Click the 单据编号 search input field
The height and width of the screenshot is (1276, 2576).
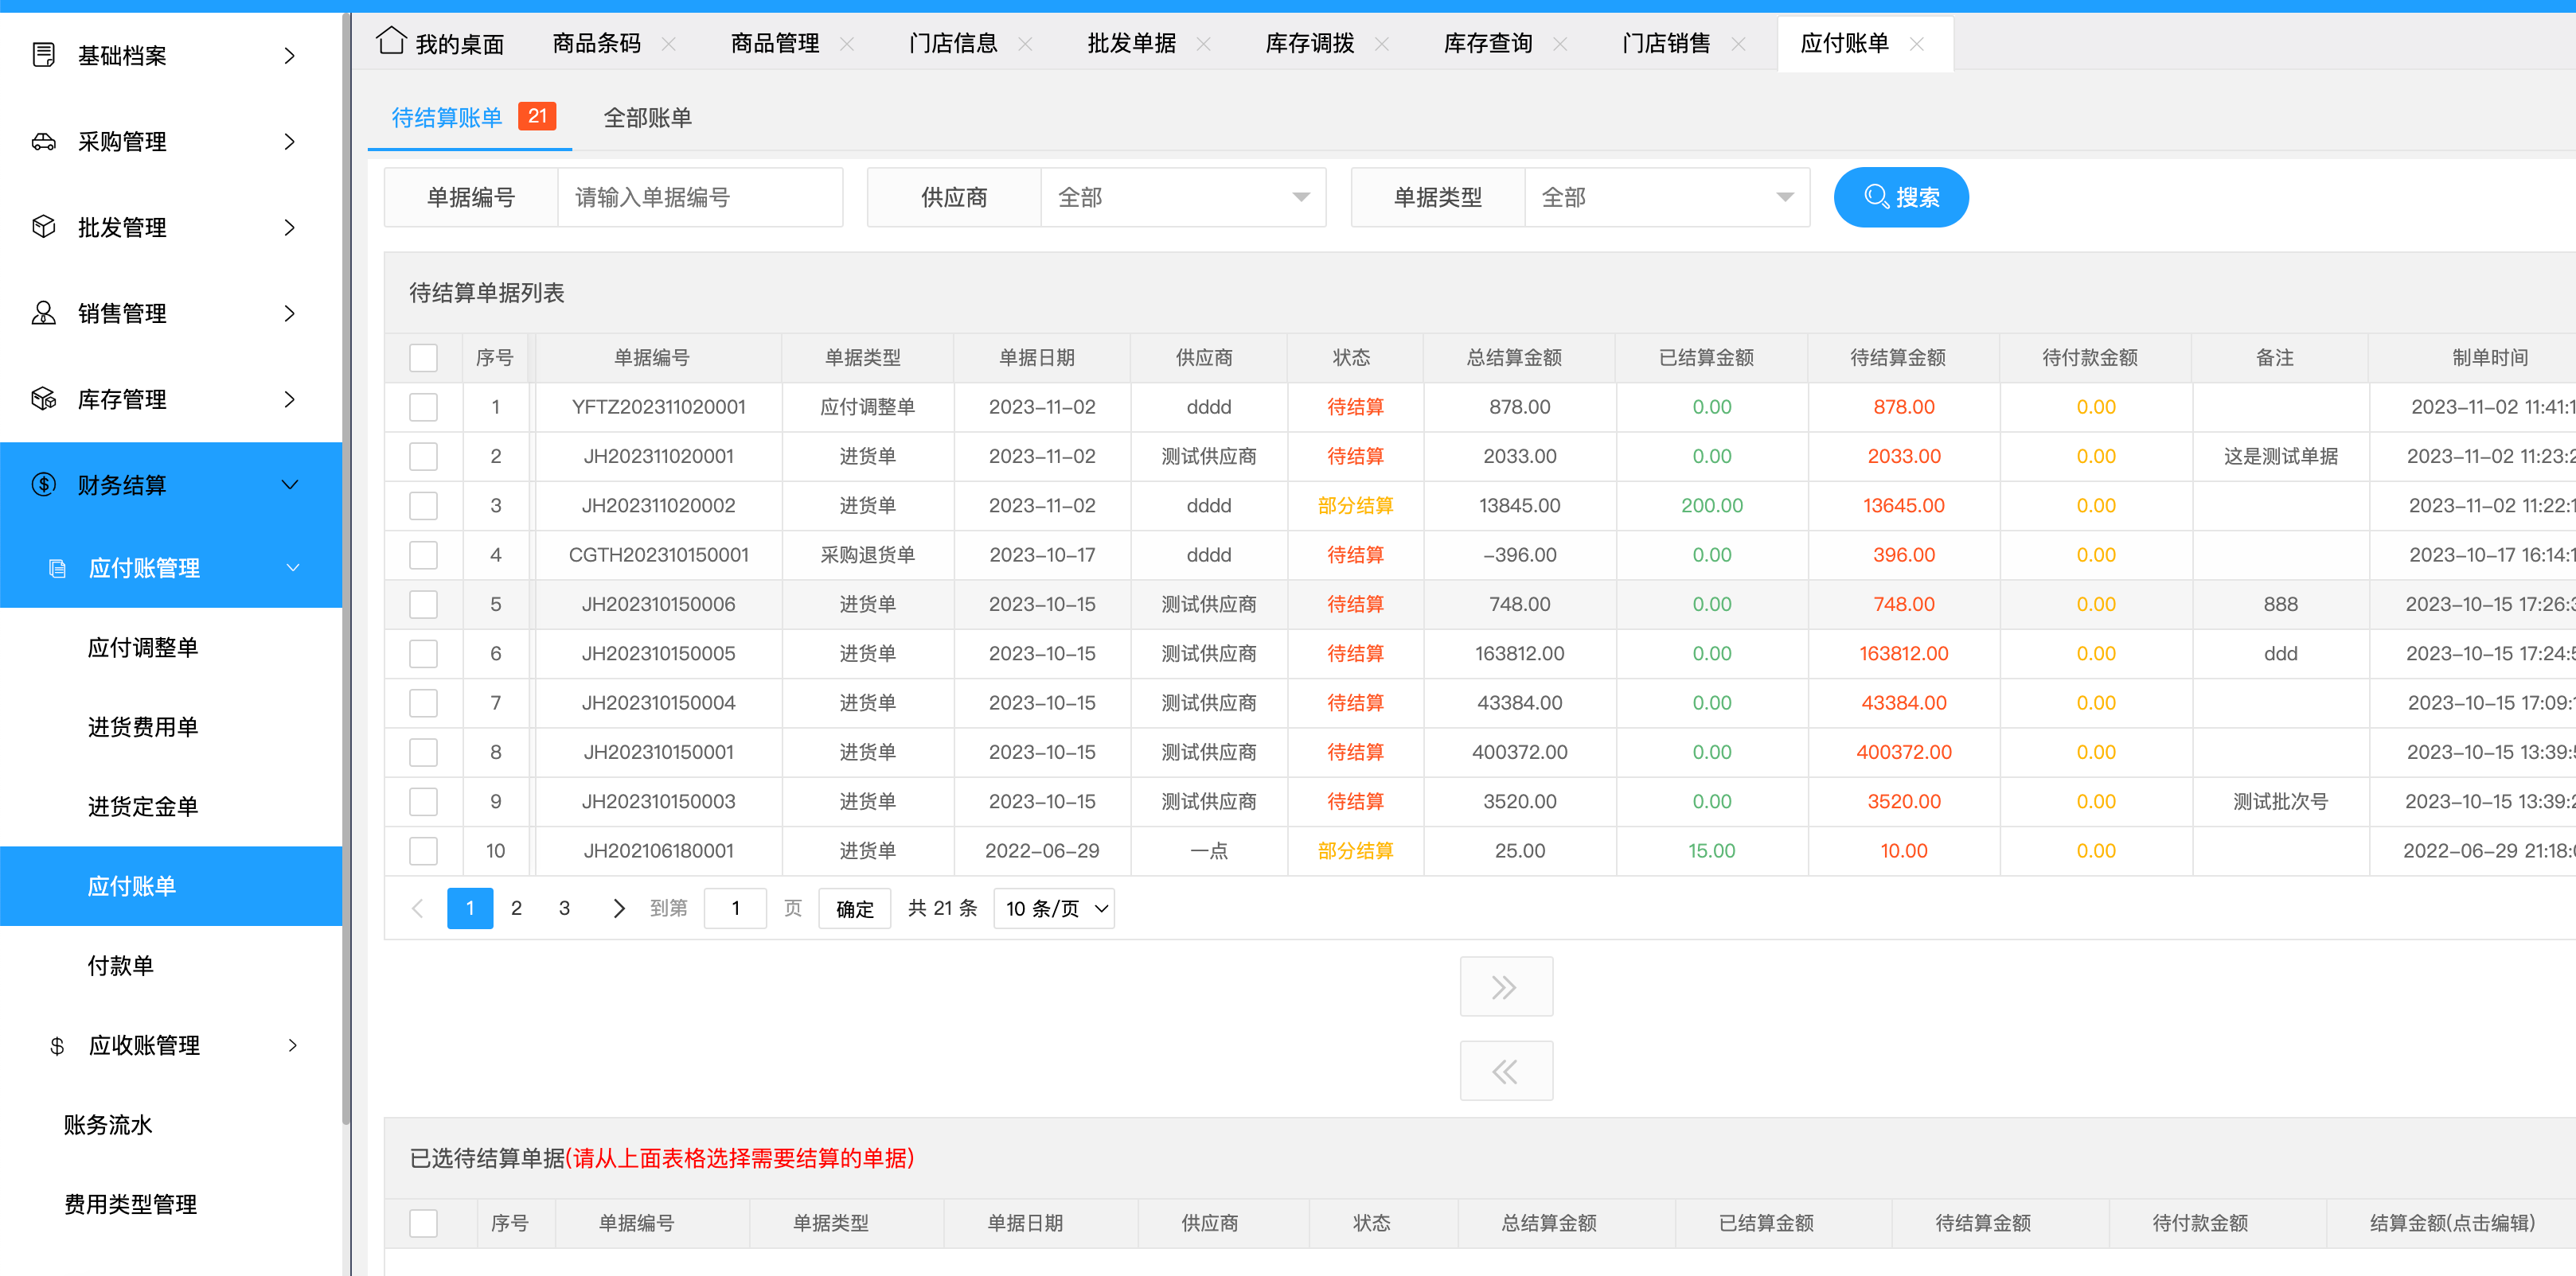700,196
